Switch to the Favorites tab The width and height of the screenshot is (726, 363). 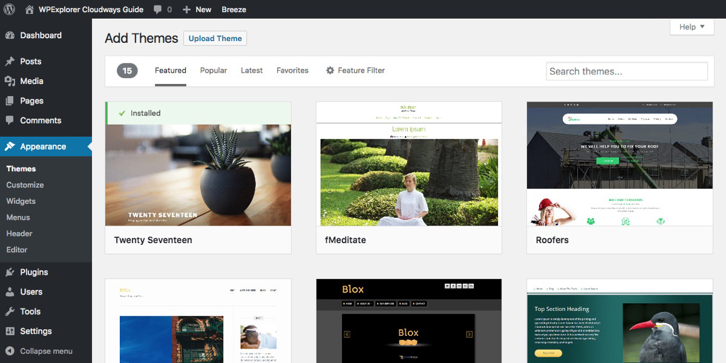(x=292, y=70)
